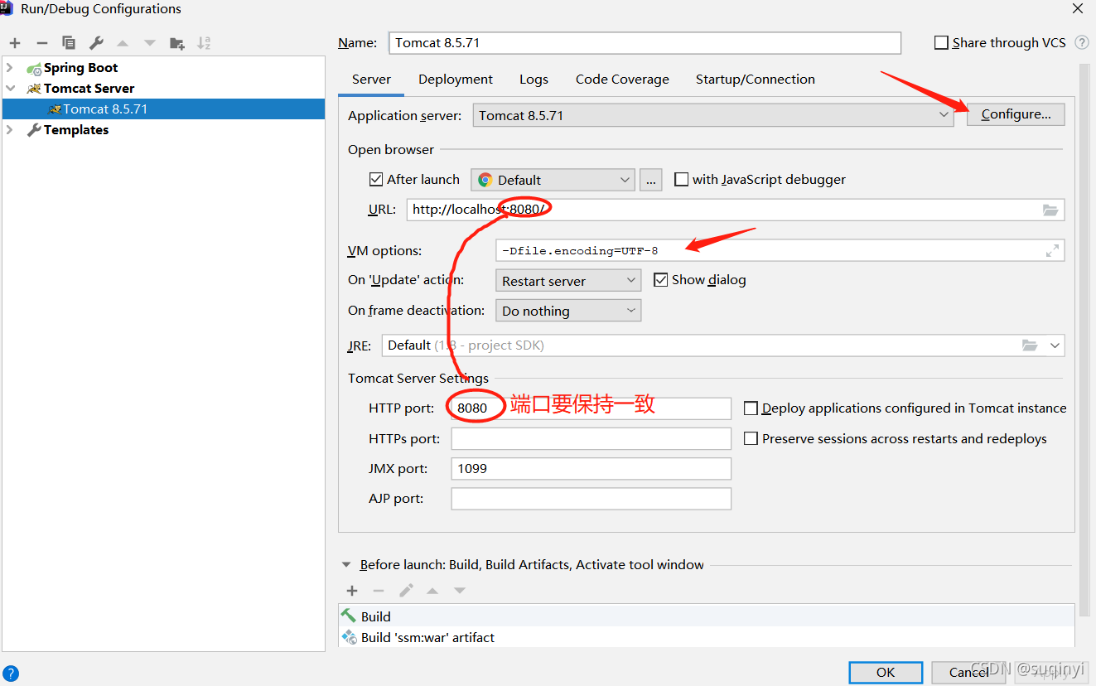The image size is (1096, 686).
Task: Click the Configure... button
Action: pos(1016,114)
